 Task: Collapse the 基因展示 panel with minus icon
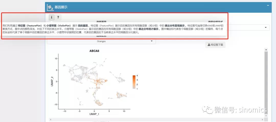pos(268,5)
